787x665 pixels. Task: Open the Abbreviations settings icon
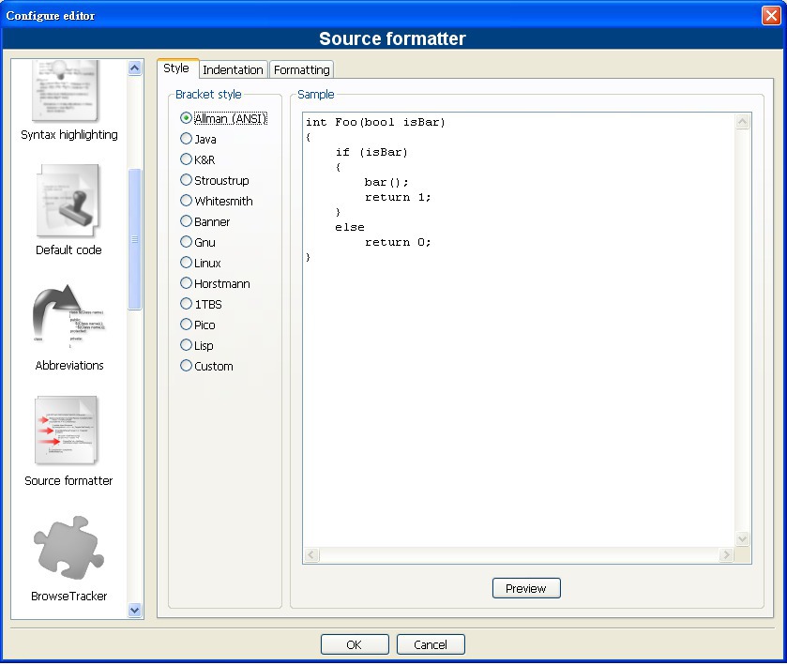pyautogui.click(x=68, y=317)
